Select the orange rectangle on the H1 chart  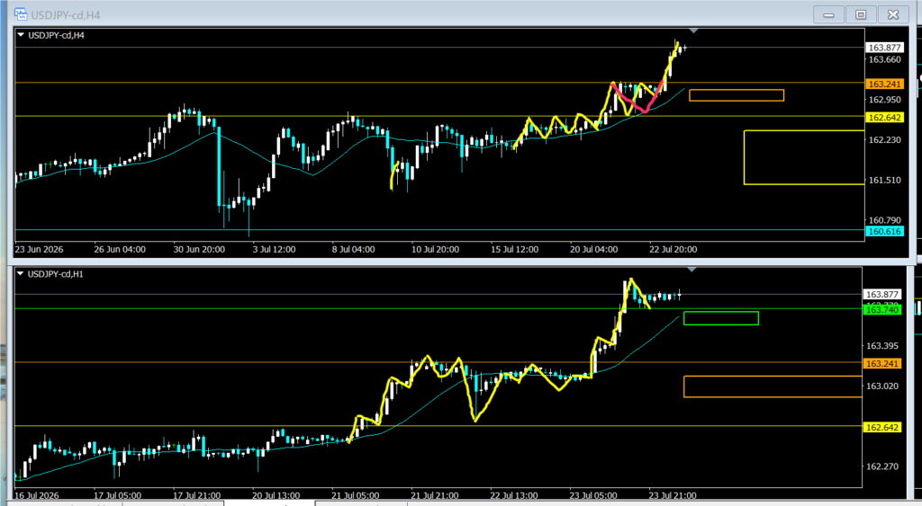pyautogui.click(x=773, y=386)
